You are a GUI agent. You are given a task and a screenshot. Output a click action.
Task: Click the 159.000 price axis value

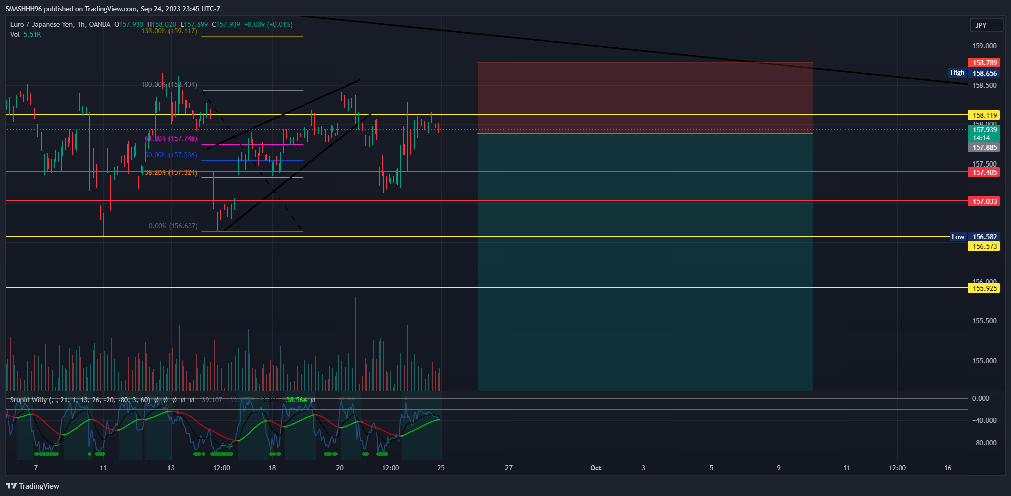click(984, 46)
